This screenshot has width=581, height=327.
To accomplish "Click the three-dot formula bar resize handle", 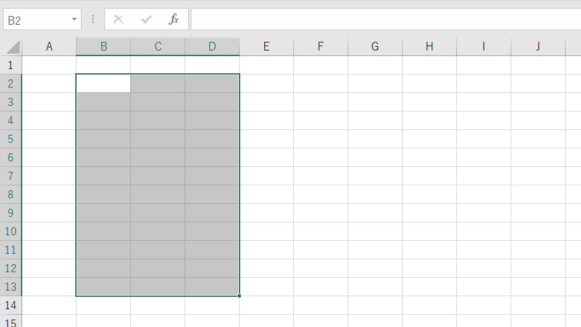I will click(93, 19).
